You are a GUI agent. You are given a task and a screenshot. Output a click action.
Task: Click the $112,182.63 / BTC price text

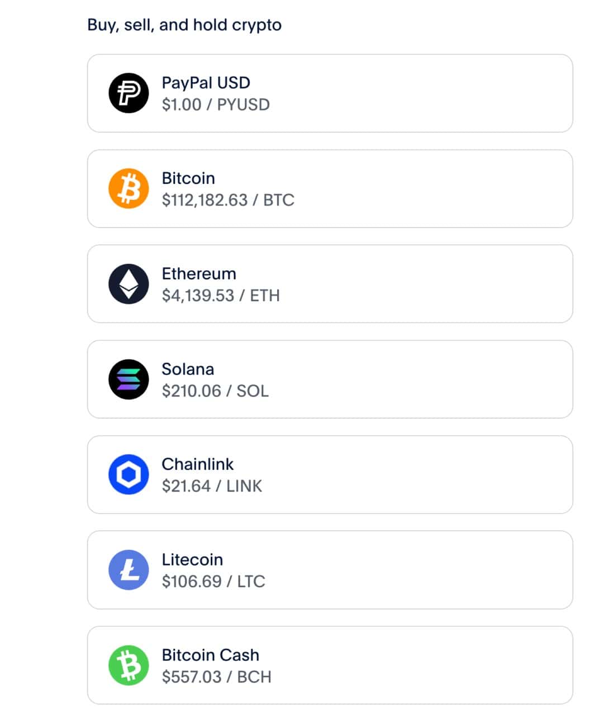tap(228, 200)
